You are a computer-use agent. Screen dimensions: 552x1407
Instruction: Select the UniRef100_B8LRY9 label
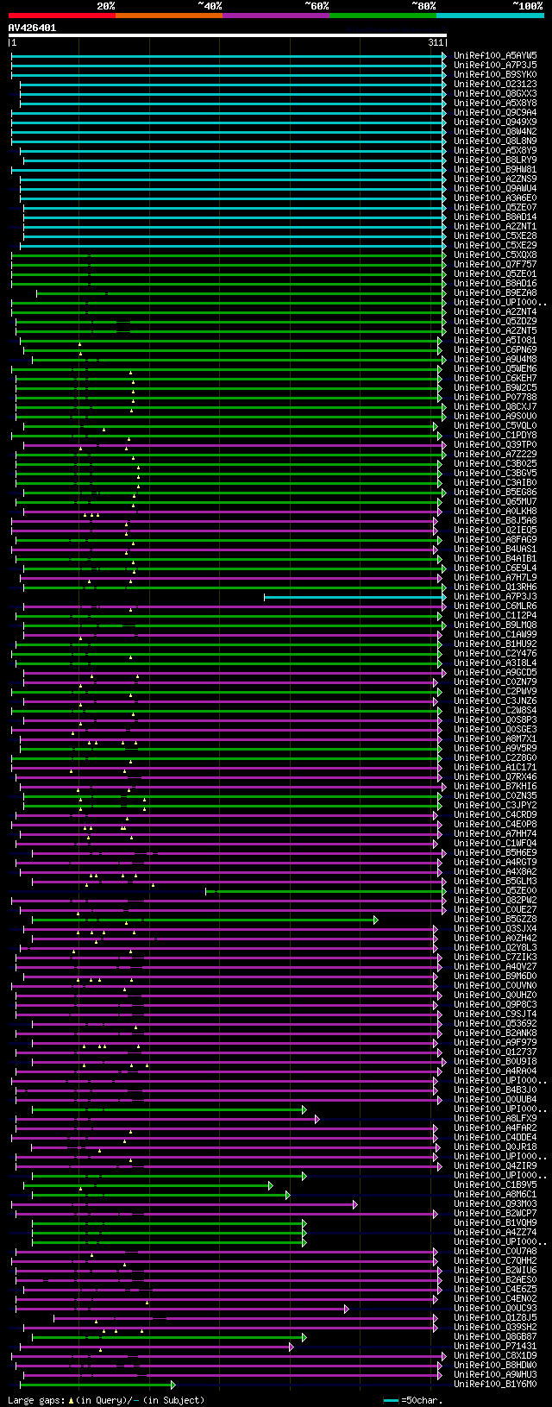coord(495,160)
